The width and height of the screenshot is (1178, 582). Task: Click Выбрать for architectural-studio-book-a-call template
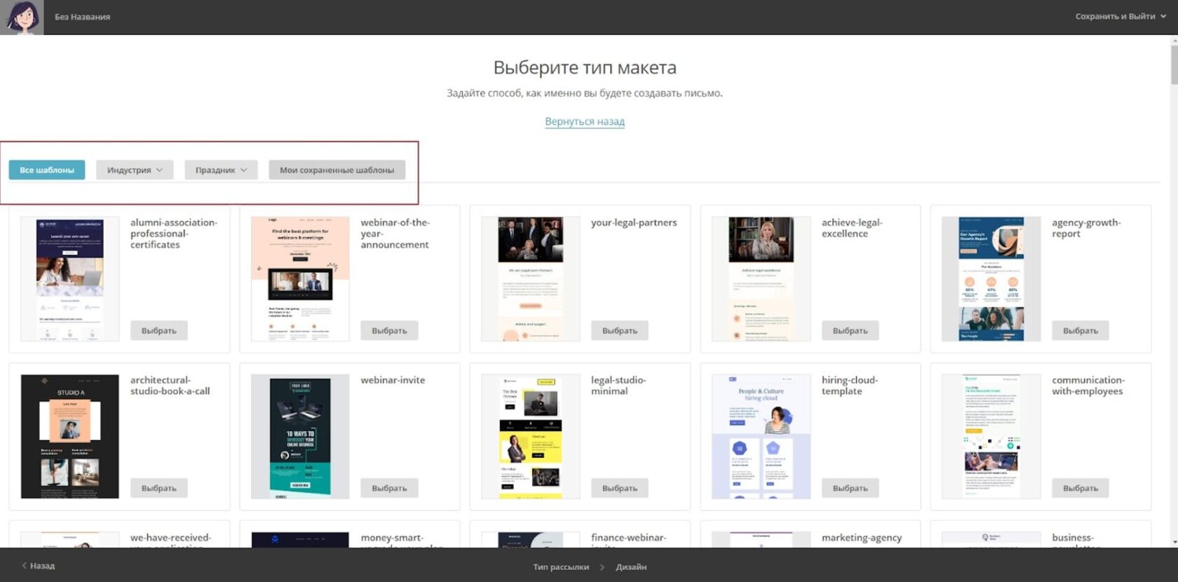(x=159, y=488)
